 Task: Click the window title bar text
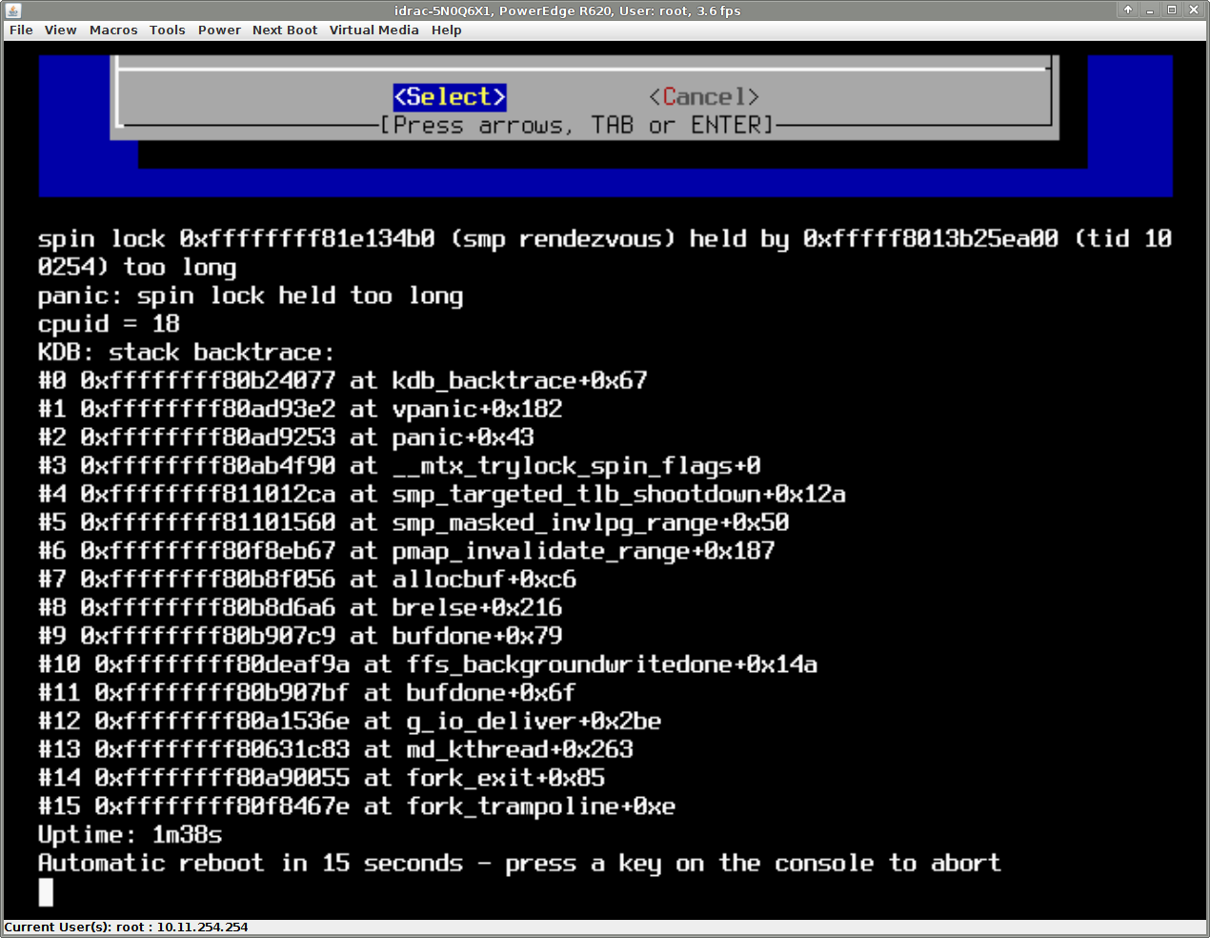[x=567, y=10]
